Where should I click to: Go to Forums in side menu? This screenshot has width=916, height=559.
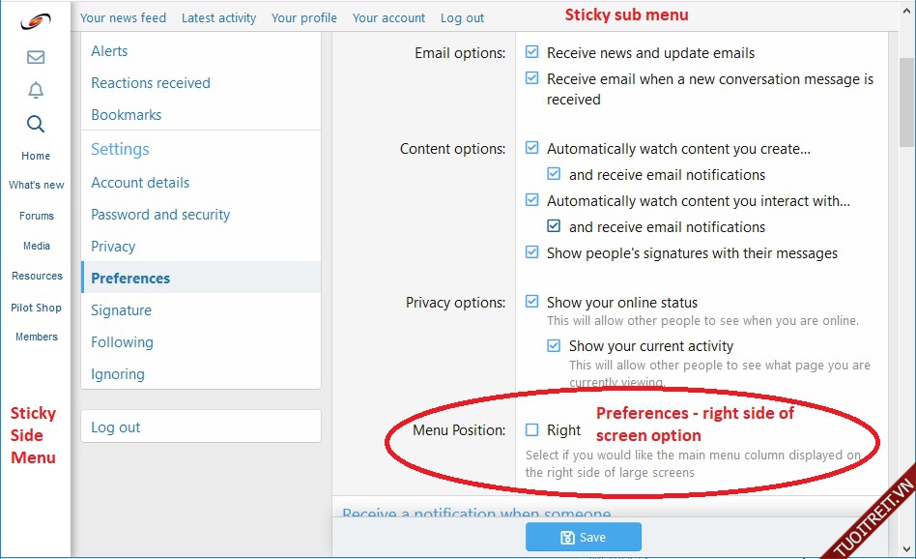37,216
